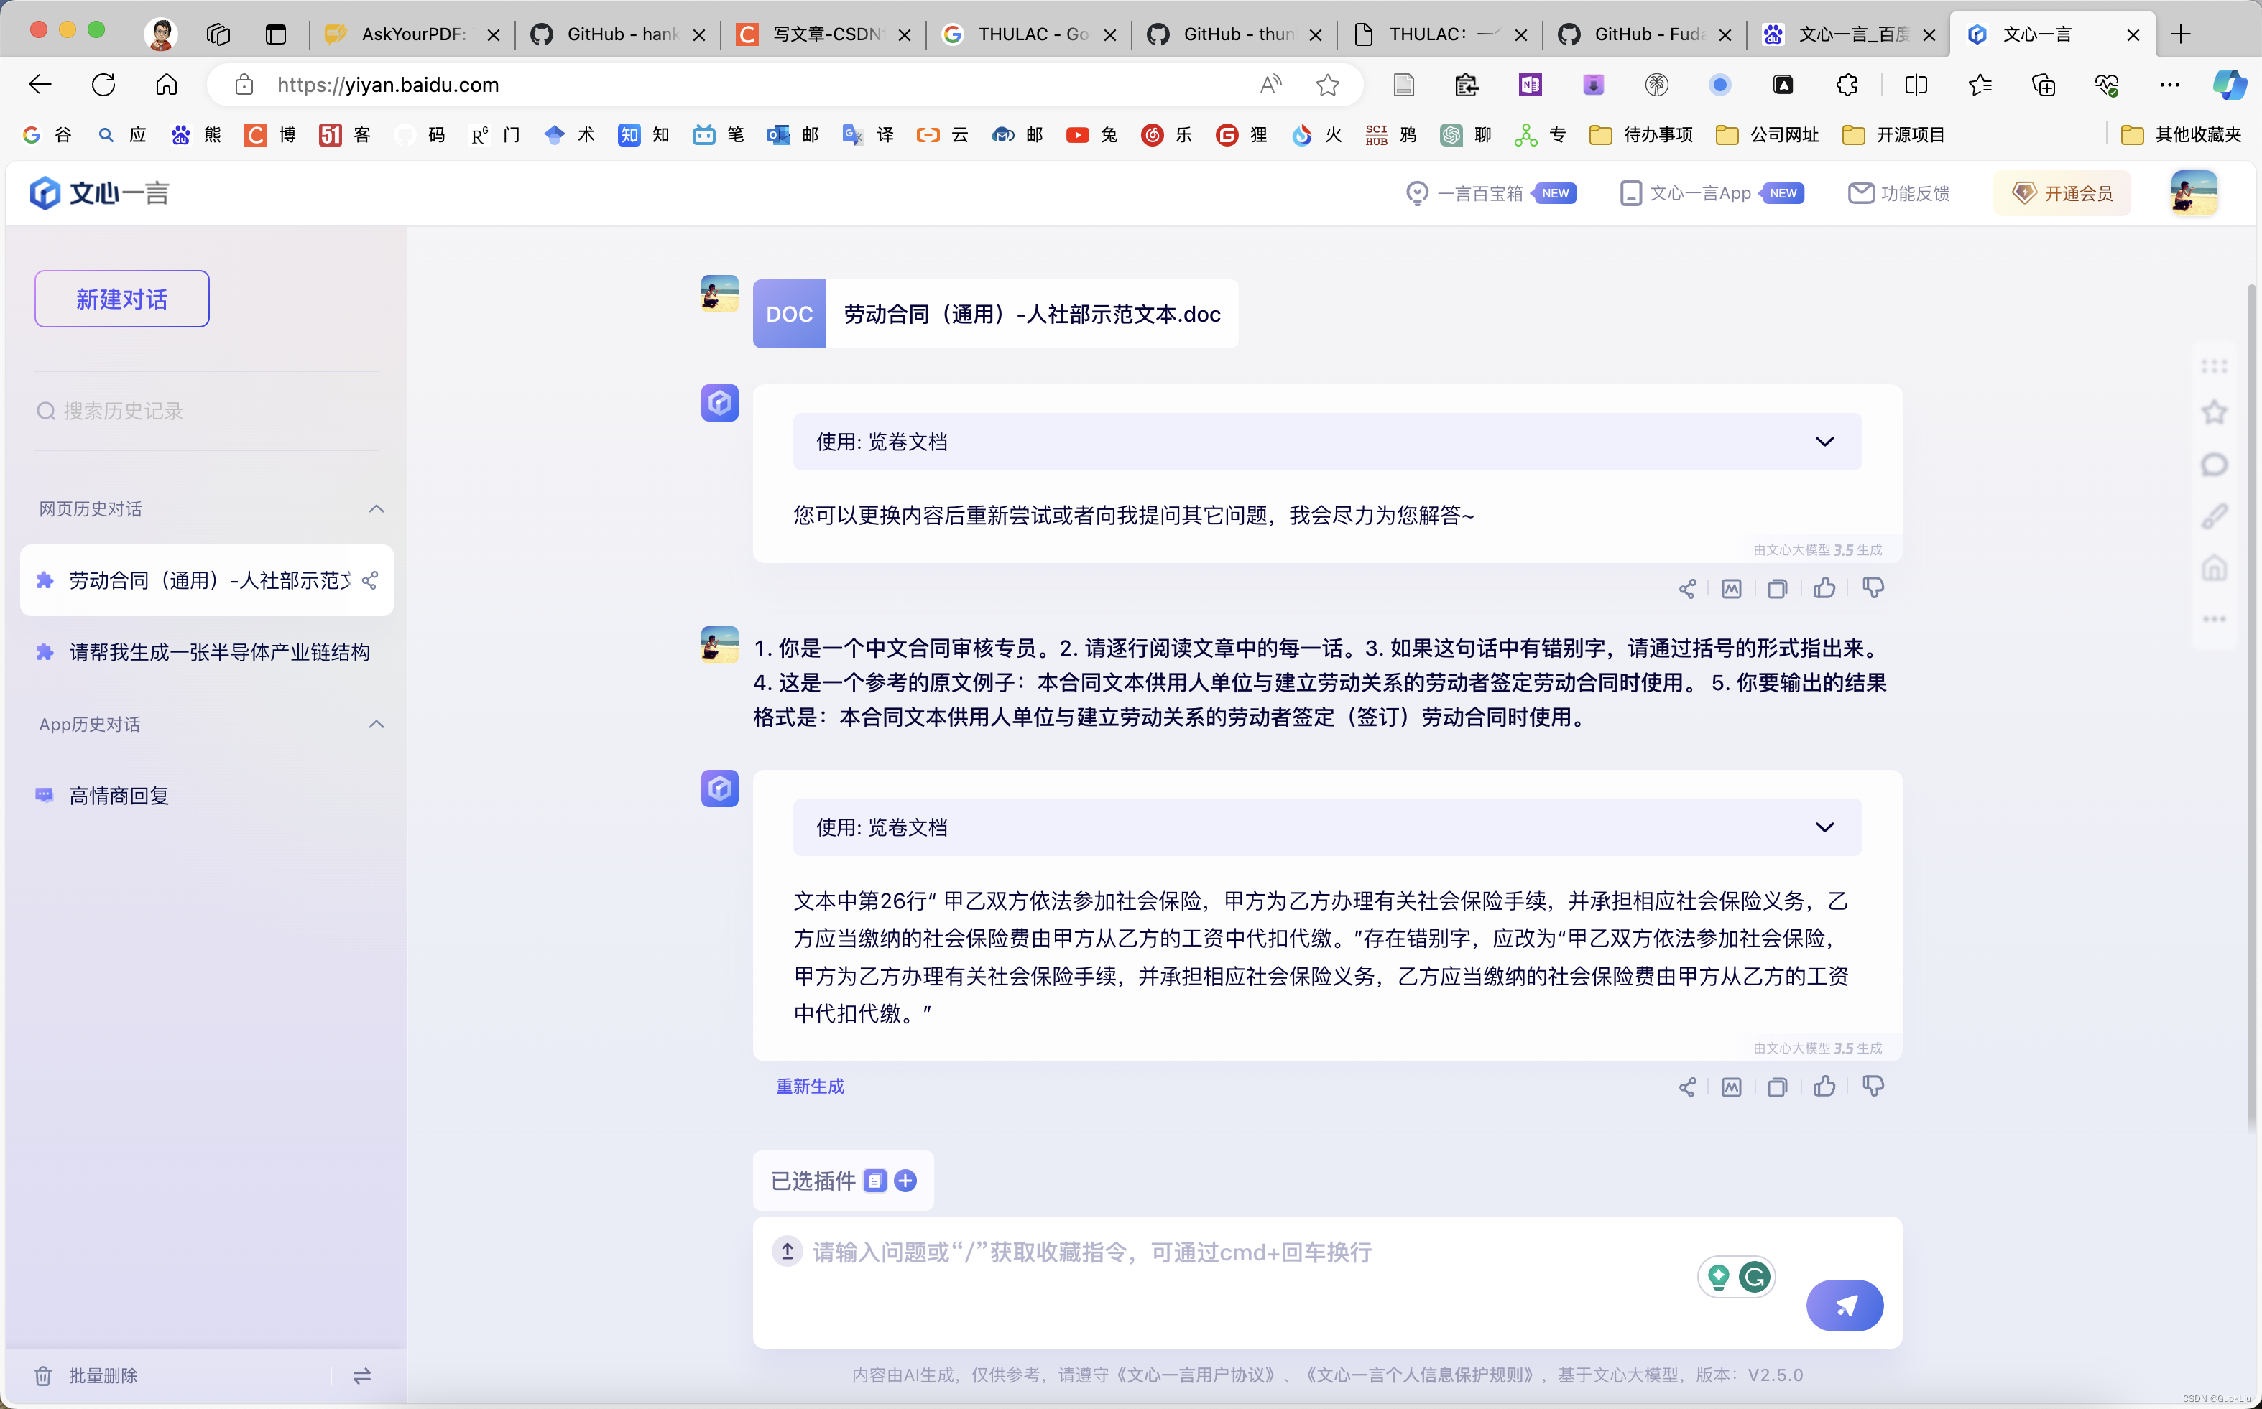The width and height of the screenshot is (2262, 1409).
Task: Click the Grammarly icon in input box
Action: pos(1755,1277)
